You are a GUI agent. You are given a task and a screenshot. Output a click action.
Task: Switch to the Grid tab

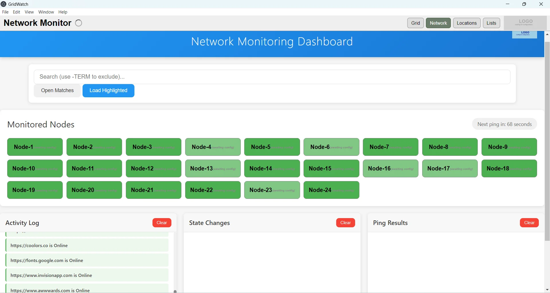pyautogui.click(x=415, y=23)
